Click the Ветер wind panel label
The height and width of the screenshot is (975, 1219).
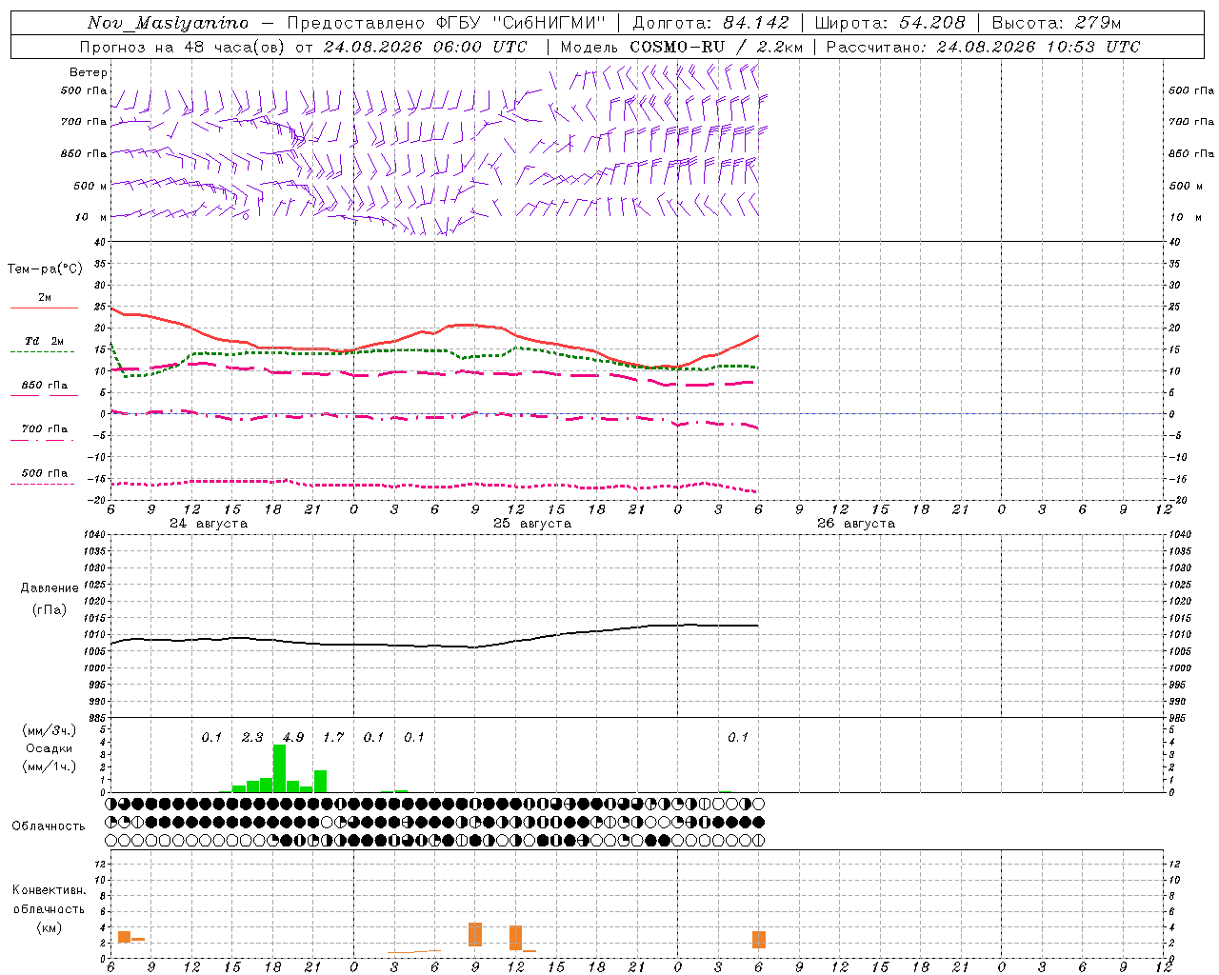89,72
